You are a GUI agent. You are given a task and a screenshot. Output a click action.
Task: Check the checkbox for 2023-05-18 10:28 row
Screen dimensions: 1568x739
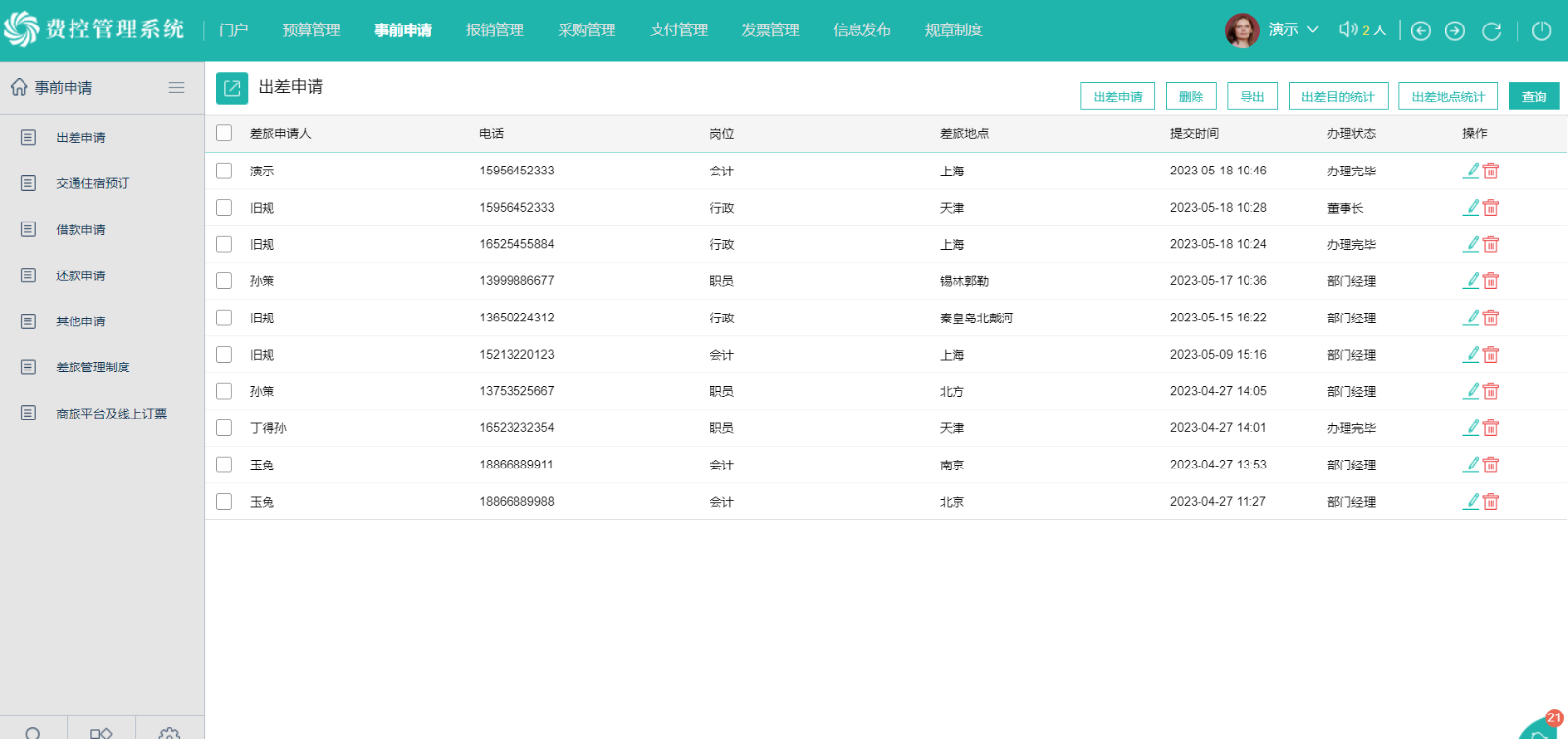[224, 207]
